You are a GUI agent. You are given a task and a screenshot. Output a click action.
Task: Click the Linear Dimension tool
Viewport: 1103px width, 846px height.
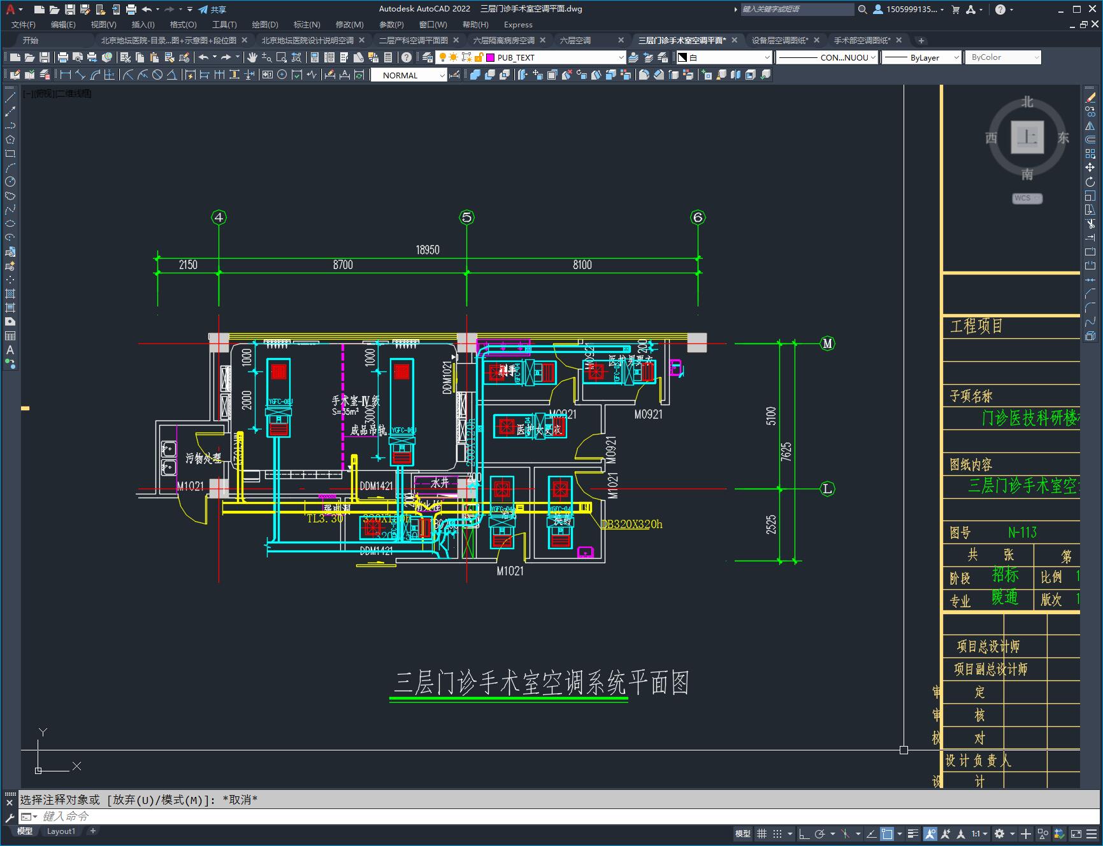(x=65, y=75)
